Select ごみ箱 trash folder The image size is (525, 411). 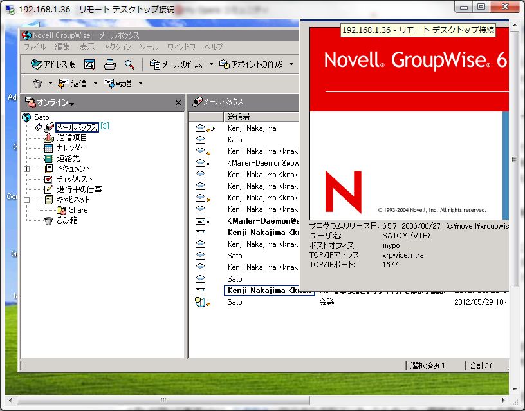(x=67, y=220)
